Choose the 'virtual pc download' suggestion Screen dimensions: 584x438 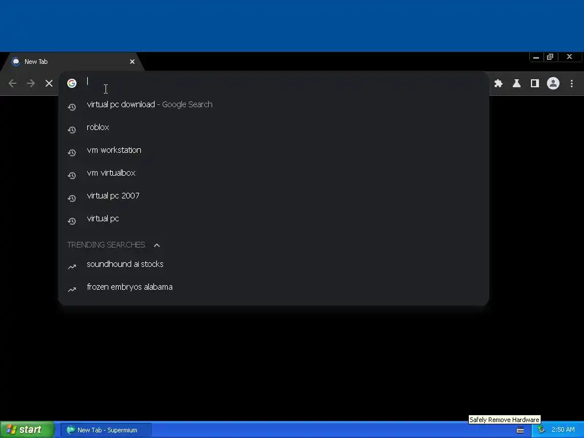[274, 105]
